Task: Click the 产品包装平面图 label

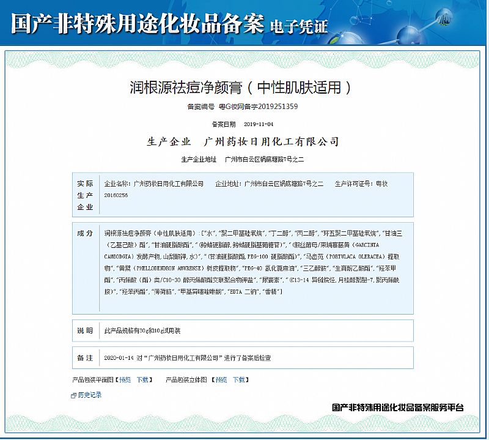Action: click(x=93, y=380)
